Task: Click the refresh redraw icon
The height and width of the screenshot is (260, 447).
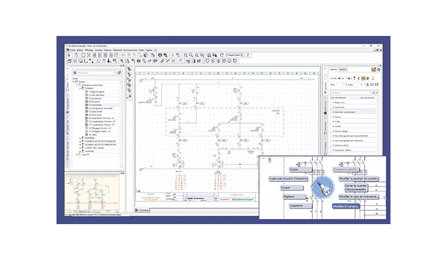Action: coord(222,55)
